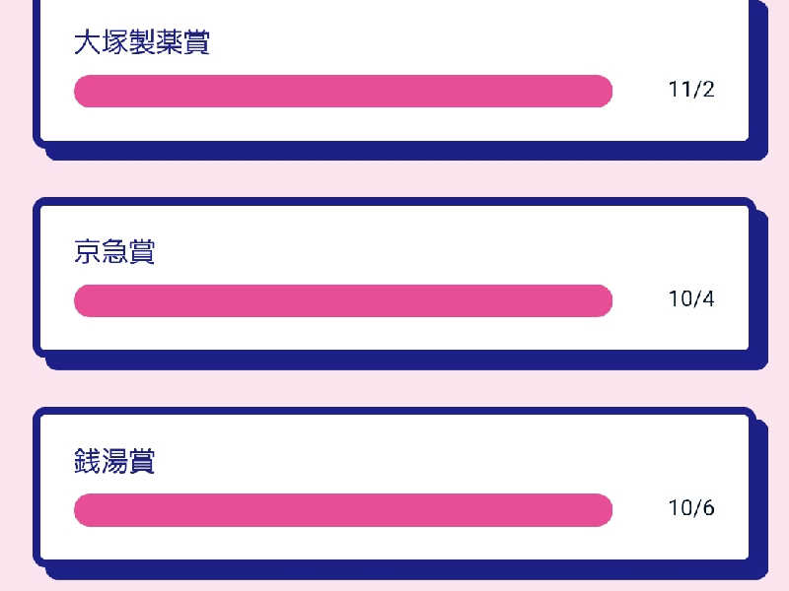Click the 銭湯賞 pink progress bar

tap(343, 509)
